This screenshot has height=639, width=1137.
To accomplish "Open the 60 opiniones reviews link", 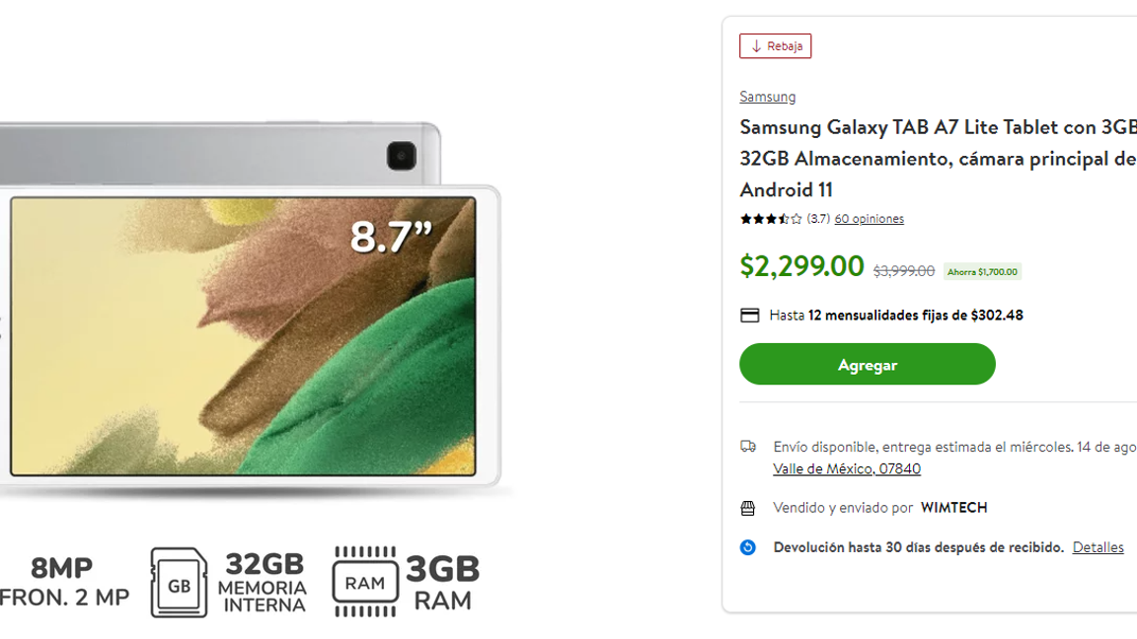I will (869, 218).
